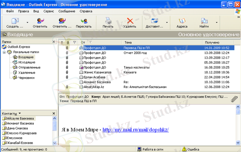Click the Create message (Создать) toolbar icon
241x152 pixels.
[x=14, y=21]
